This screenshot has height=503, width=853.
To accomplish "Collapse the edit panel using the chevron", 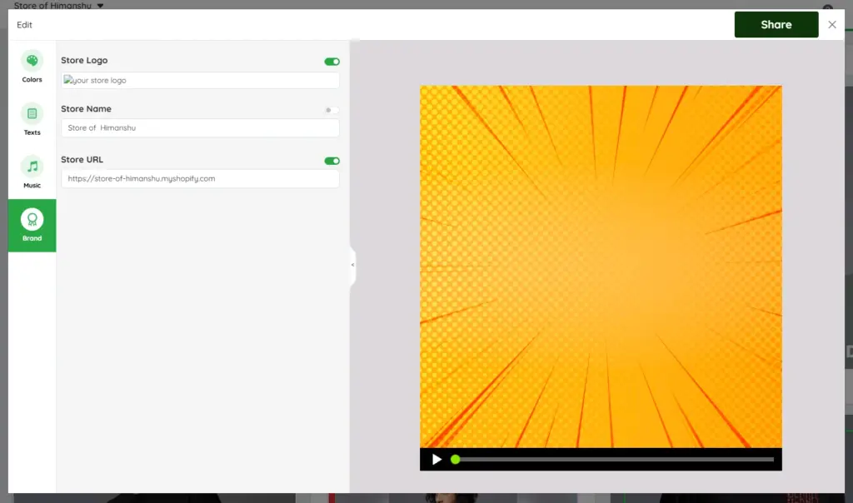I will point(352,266).
